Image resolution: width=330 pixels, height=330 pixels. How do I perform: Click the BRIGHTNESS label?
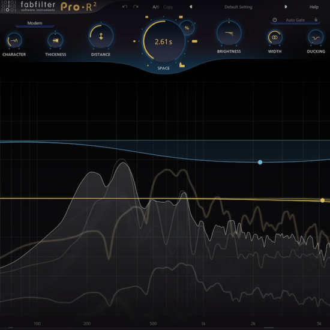229,52
